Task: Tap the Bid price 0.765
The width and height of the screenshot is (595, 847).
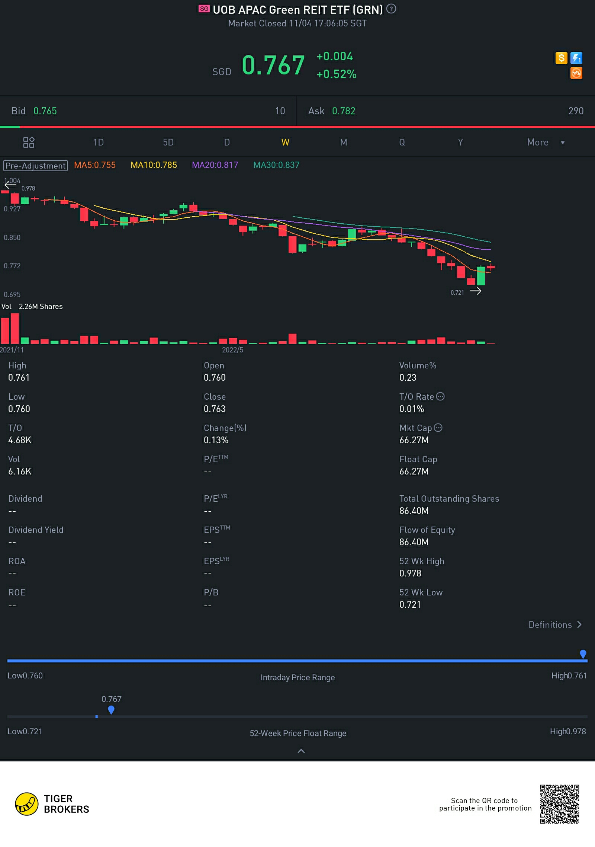Action: tap(45, 111)
